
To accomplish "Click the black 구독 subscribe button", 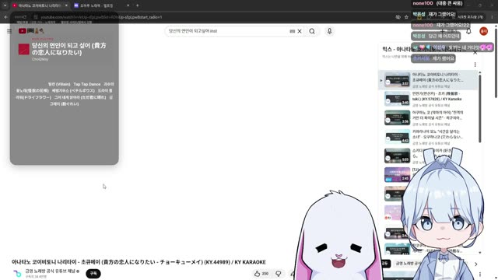I will 93,273.
